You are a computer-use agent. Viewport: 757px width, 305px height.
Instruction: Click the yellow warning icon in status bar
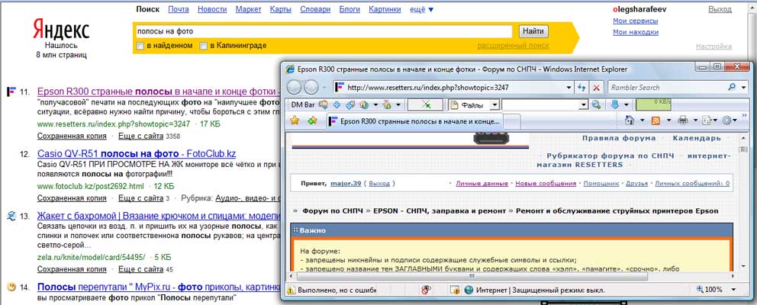click(291, 290)
